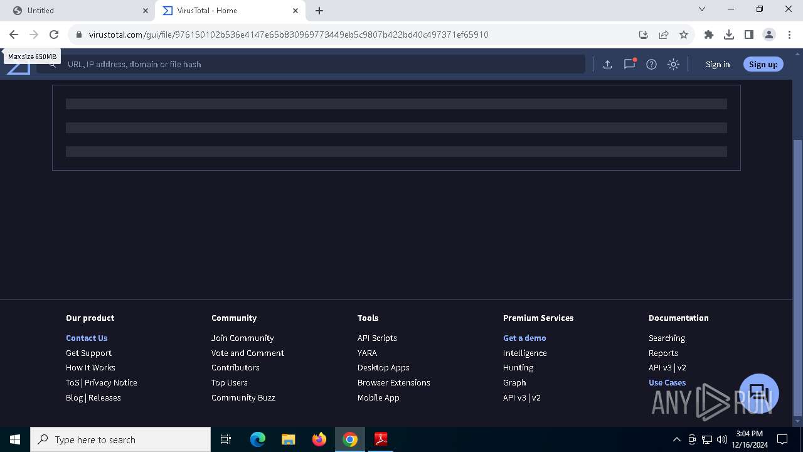This screenshot has width=803, height=452.
Task: Click the install app icon in address bar
Action: click(643, 35)
